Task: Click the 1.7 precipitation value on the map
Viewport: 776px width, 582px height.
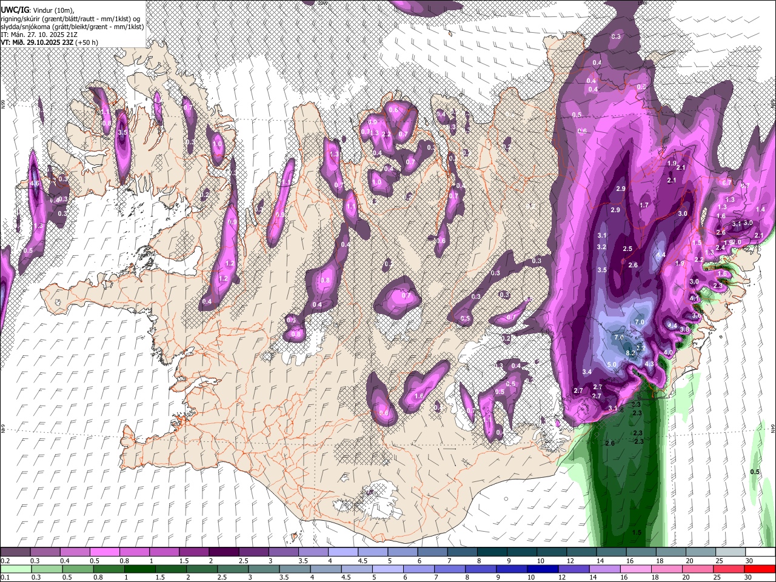Action: tap(644, 206)
